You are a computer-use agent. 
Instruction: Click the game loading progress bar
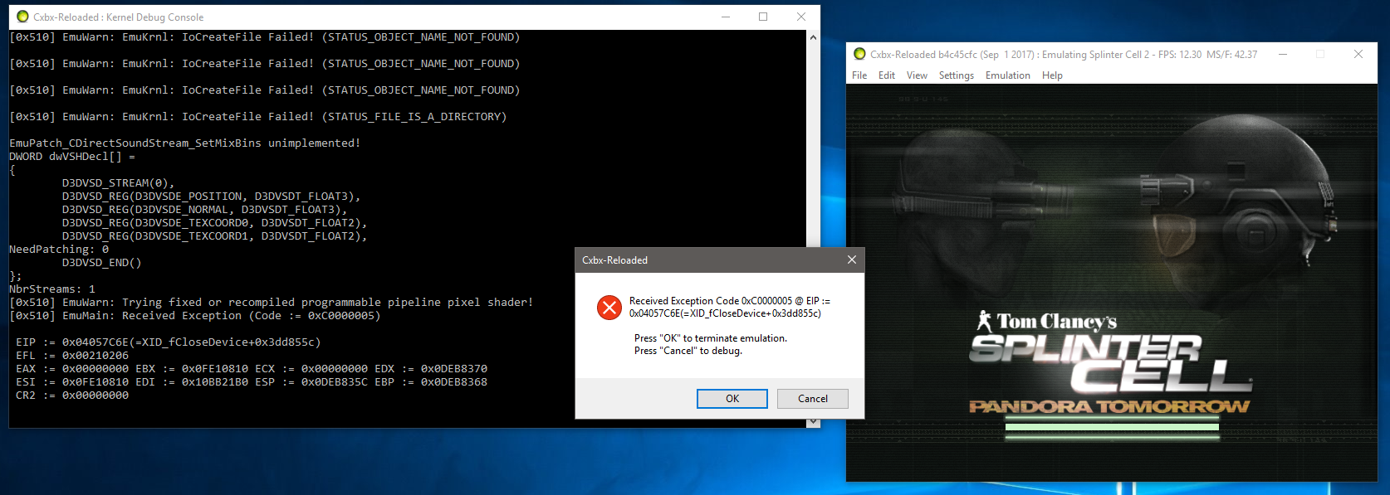tap(1112, 427)
